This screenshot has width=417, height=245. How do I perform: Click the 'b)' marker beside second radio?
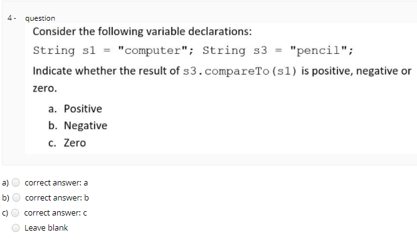(x=6, y=198)
